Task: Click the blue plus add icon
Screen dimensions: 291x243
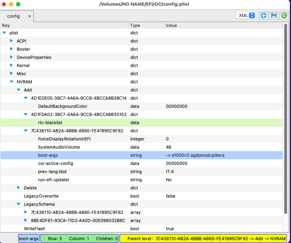Action: pos(263,16)
